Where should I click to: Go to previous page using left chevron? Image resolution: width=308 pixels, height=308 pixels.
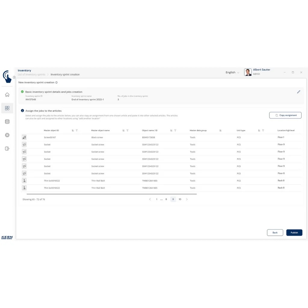coord(150,199)
